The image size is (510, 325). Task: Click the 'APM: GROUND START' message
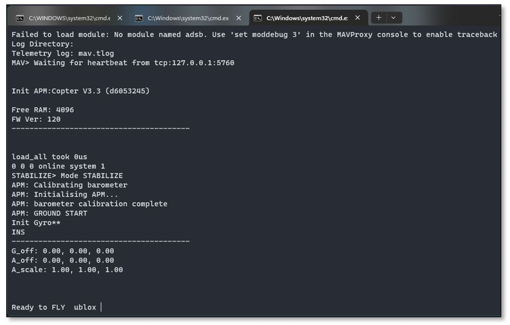(49, 213)
